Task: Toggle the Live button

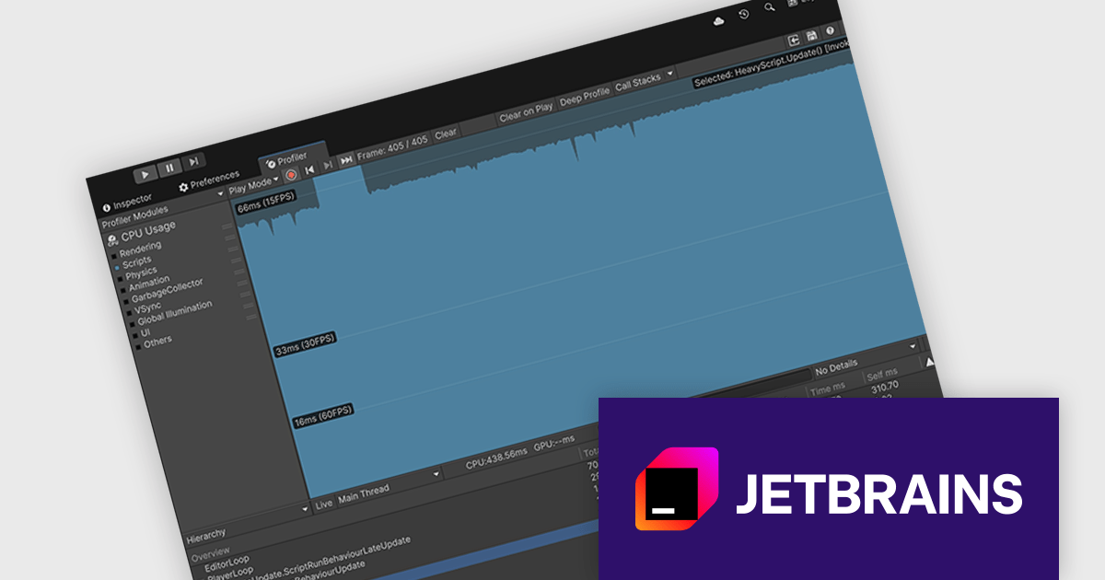Action: pos(324,504)
